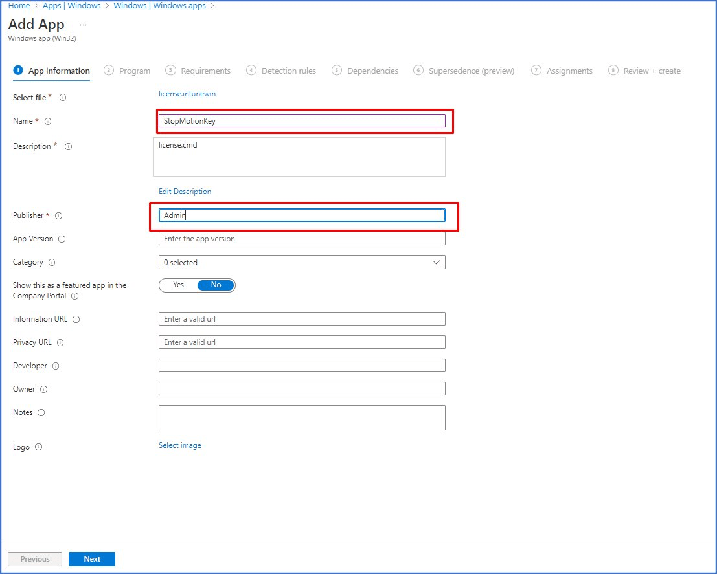Expand the Category dropdown
The width and height of the screenshot is (717, 574).
click(x=302, y=262)
